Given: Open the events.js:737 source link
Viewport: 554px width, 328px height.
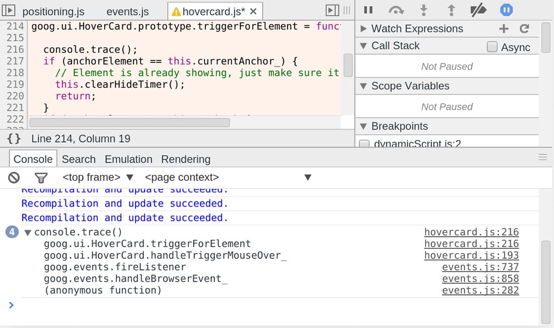Looking at the screenshot, I should click(480, 267).
